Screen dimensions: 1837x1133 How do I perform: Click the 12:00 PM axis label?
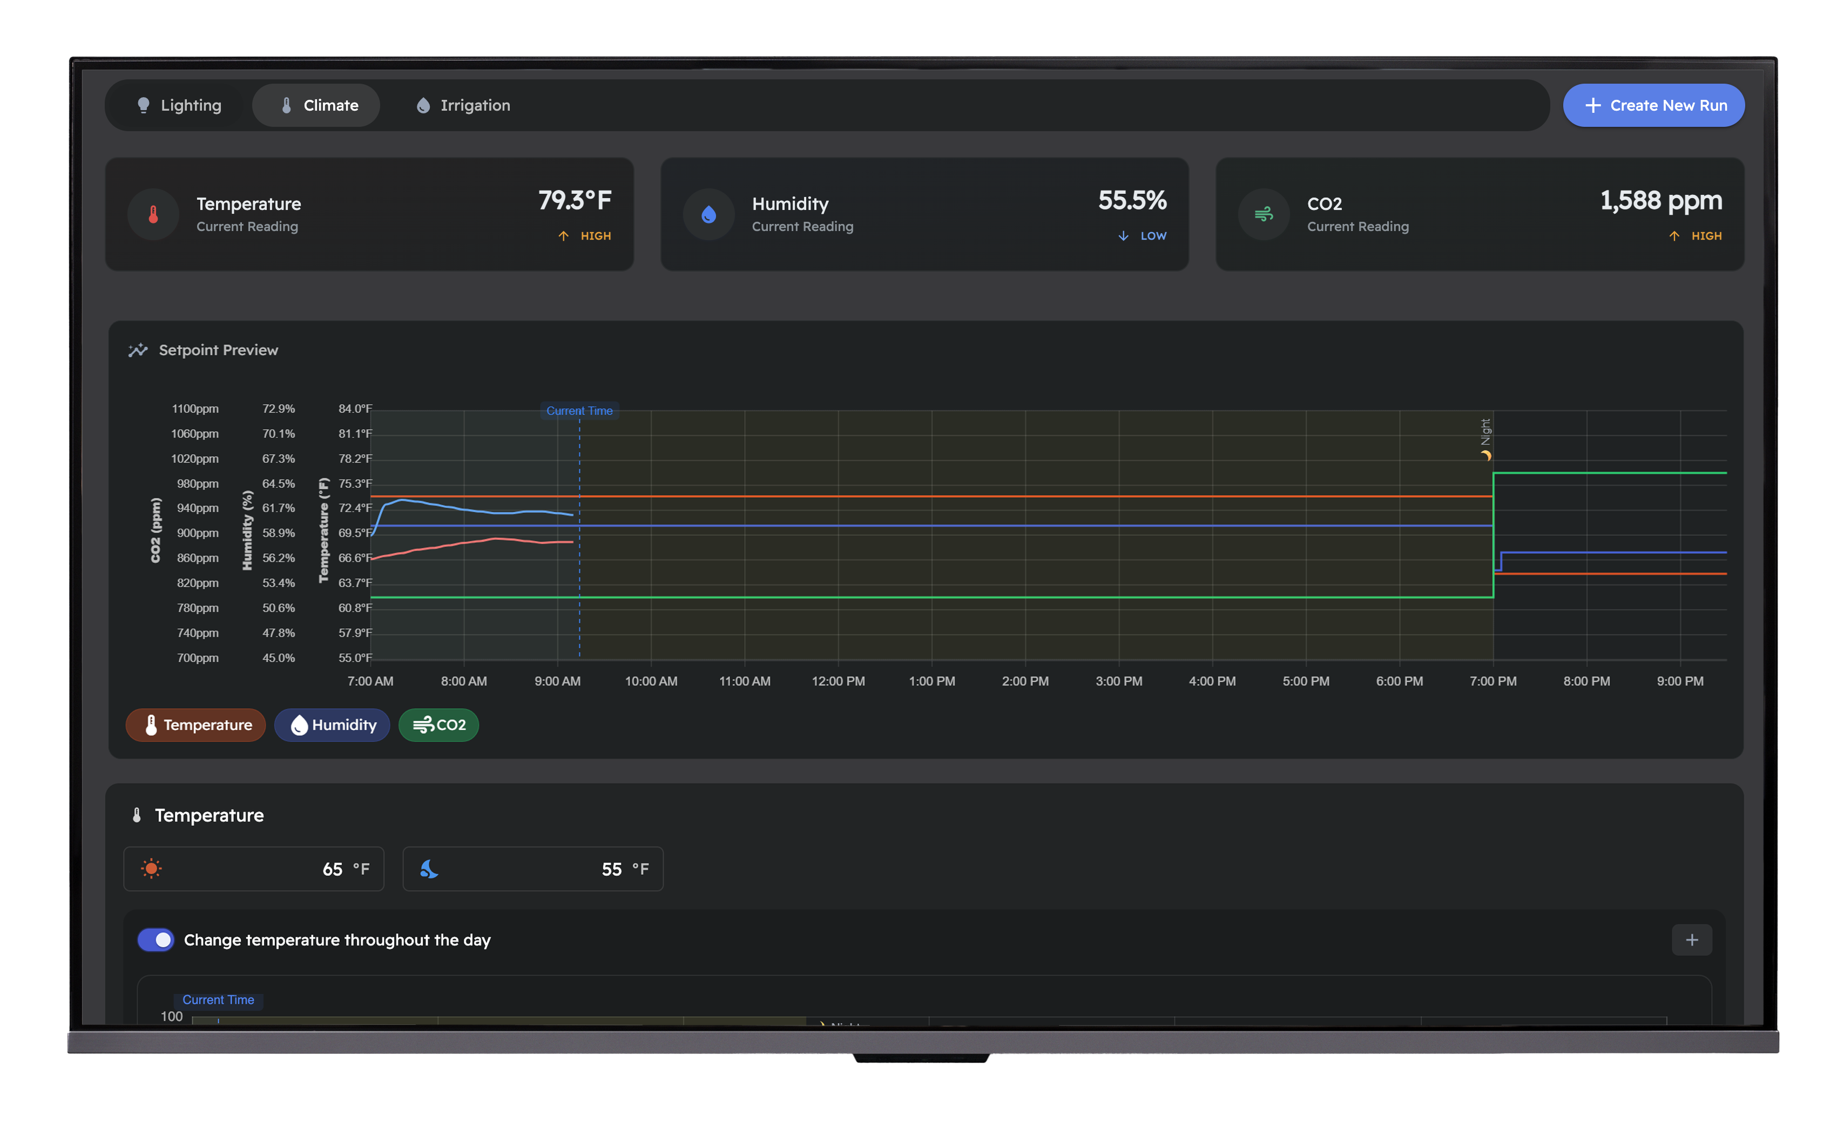click(838, 681)
